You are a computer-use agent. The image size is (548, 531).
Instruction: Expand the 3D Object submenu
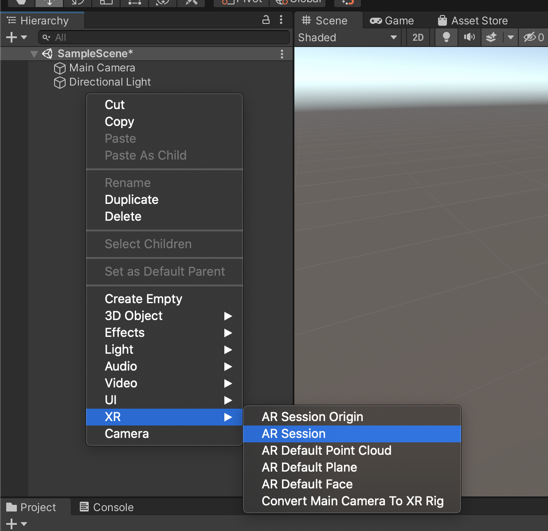click(164, 316)
